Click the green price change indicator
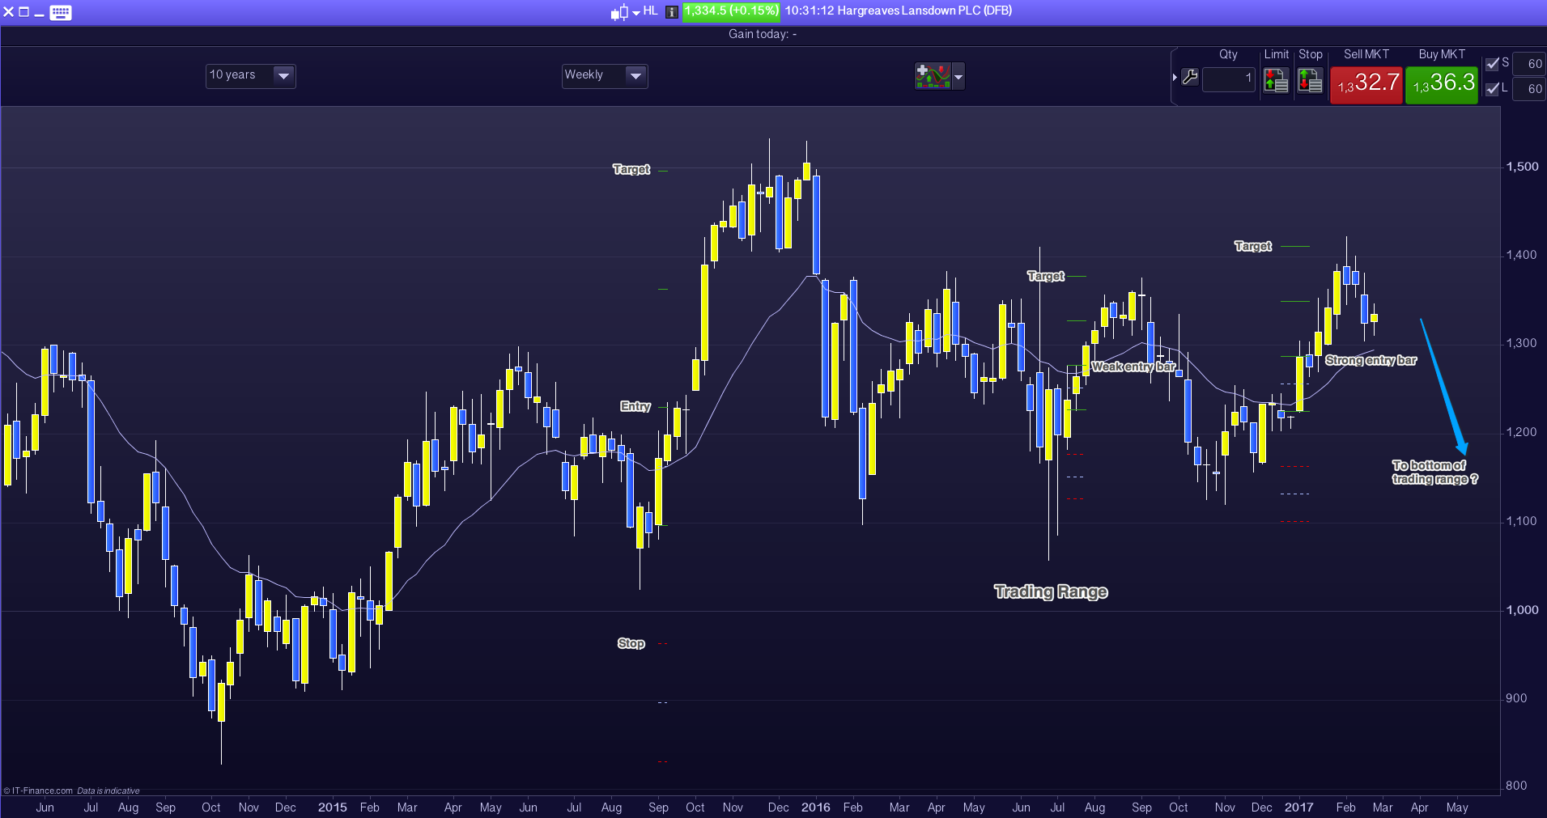This screenshot has height=818, width=1547. [x=730, y=11]
